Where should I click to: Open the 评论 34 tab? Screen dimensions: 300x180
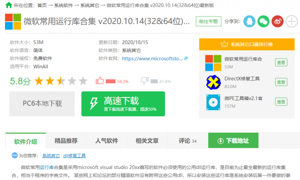(x=188, y=141)
